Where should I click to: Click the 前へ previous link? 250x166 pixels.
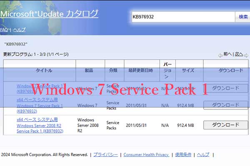tap(227, 54)
